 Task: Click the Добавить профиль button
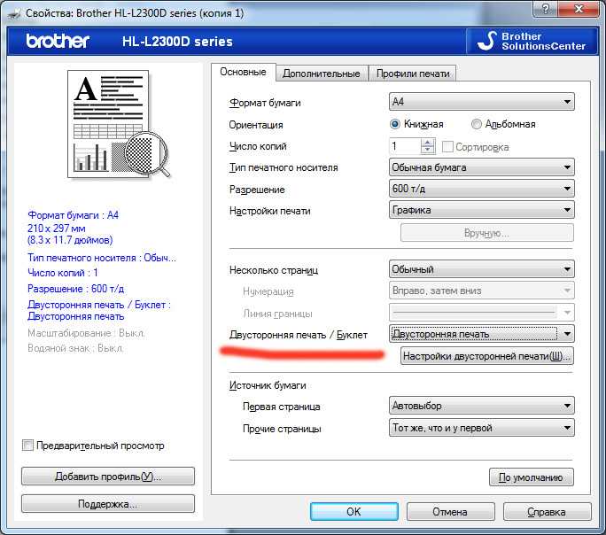tap(108, 477)
